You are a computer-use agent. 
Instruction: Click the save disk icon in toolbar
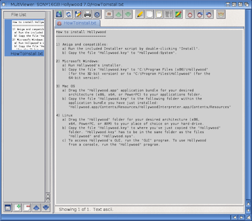click(x=59, y=15)
